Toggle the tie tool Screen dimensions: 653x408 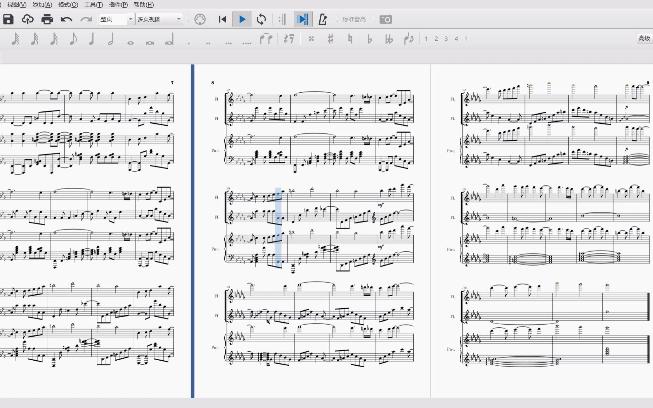pyautogui.click(x=266, y=39)
